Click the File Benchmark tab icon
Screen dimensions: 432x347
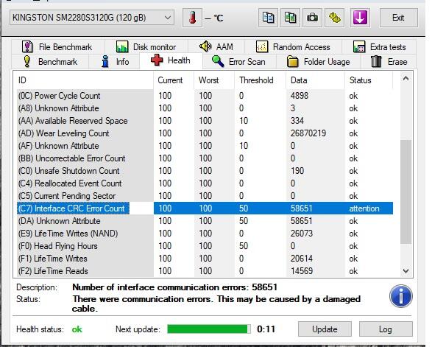pyautogui.click(x=27, y=46)
